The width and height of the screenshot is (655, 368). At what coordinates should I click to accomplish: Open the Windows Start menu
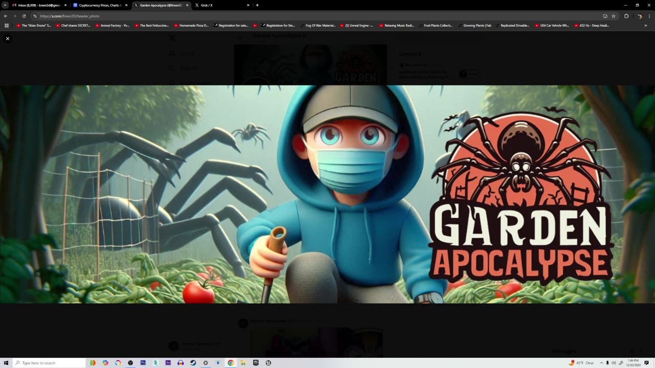6,363
